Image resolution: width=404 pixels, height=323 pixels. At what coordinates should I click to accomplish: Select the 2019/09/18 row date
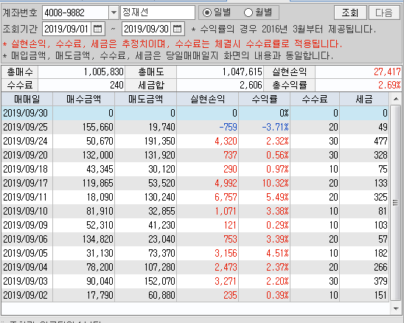pyautogui.click(x=26, y=169)
